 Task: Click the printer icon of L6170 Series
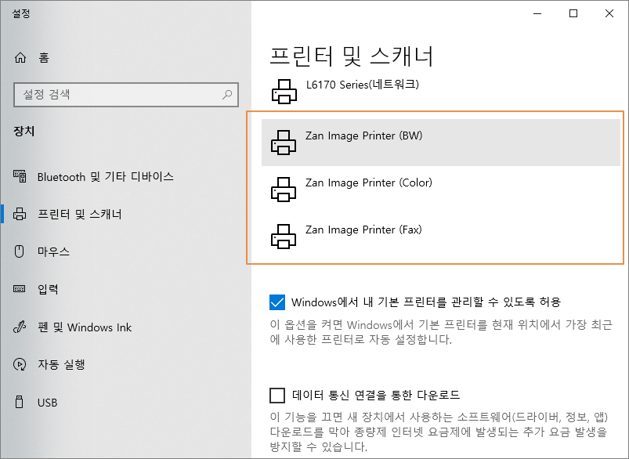pos(284,92)
